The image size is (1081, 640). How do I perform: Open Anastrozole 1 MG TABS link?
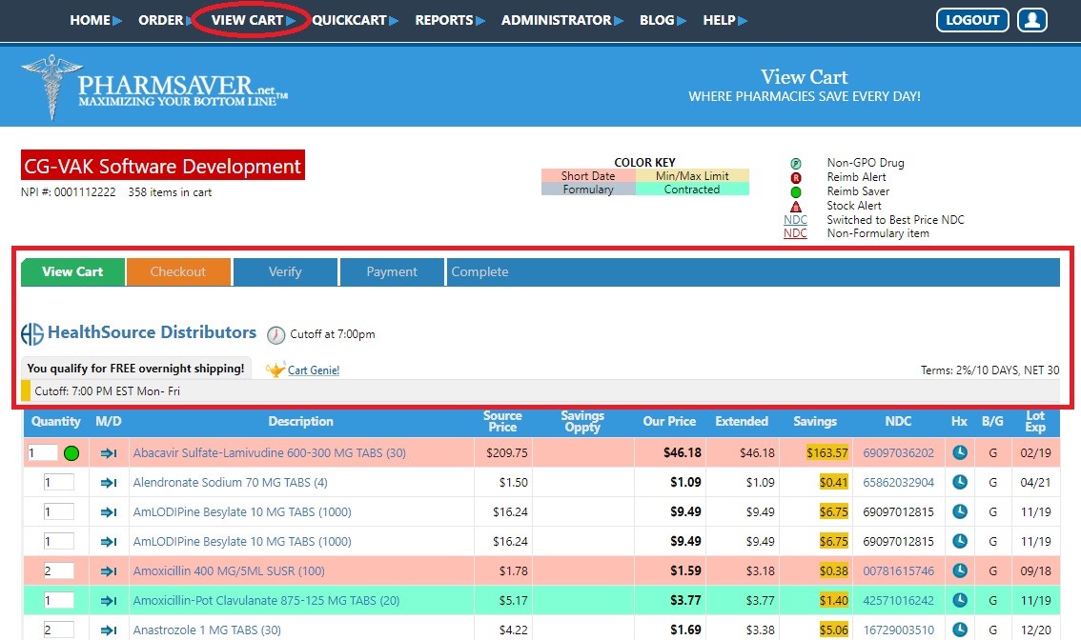tap(207, 630)
